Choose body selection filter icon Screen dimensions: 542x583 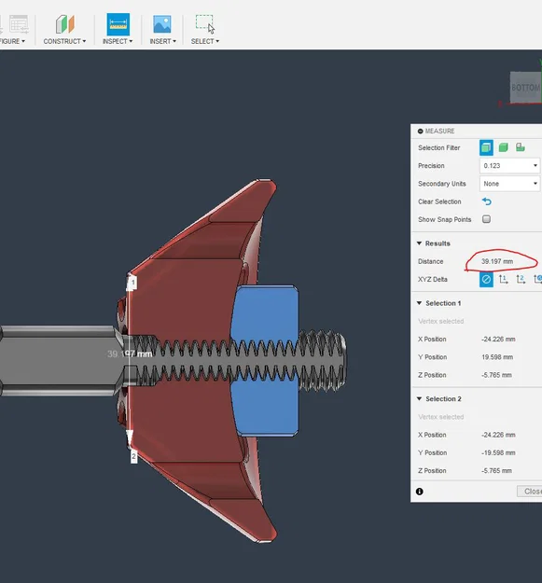(x=504, y=147)
